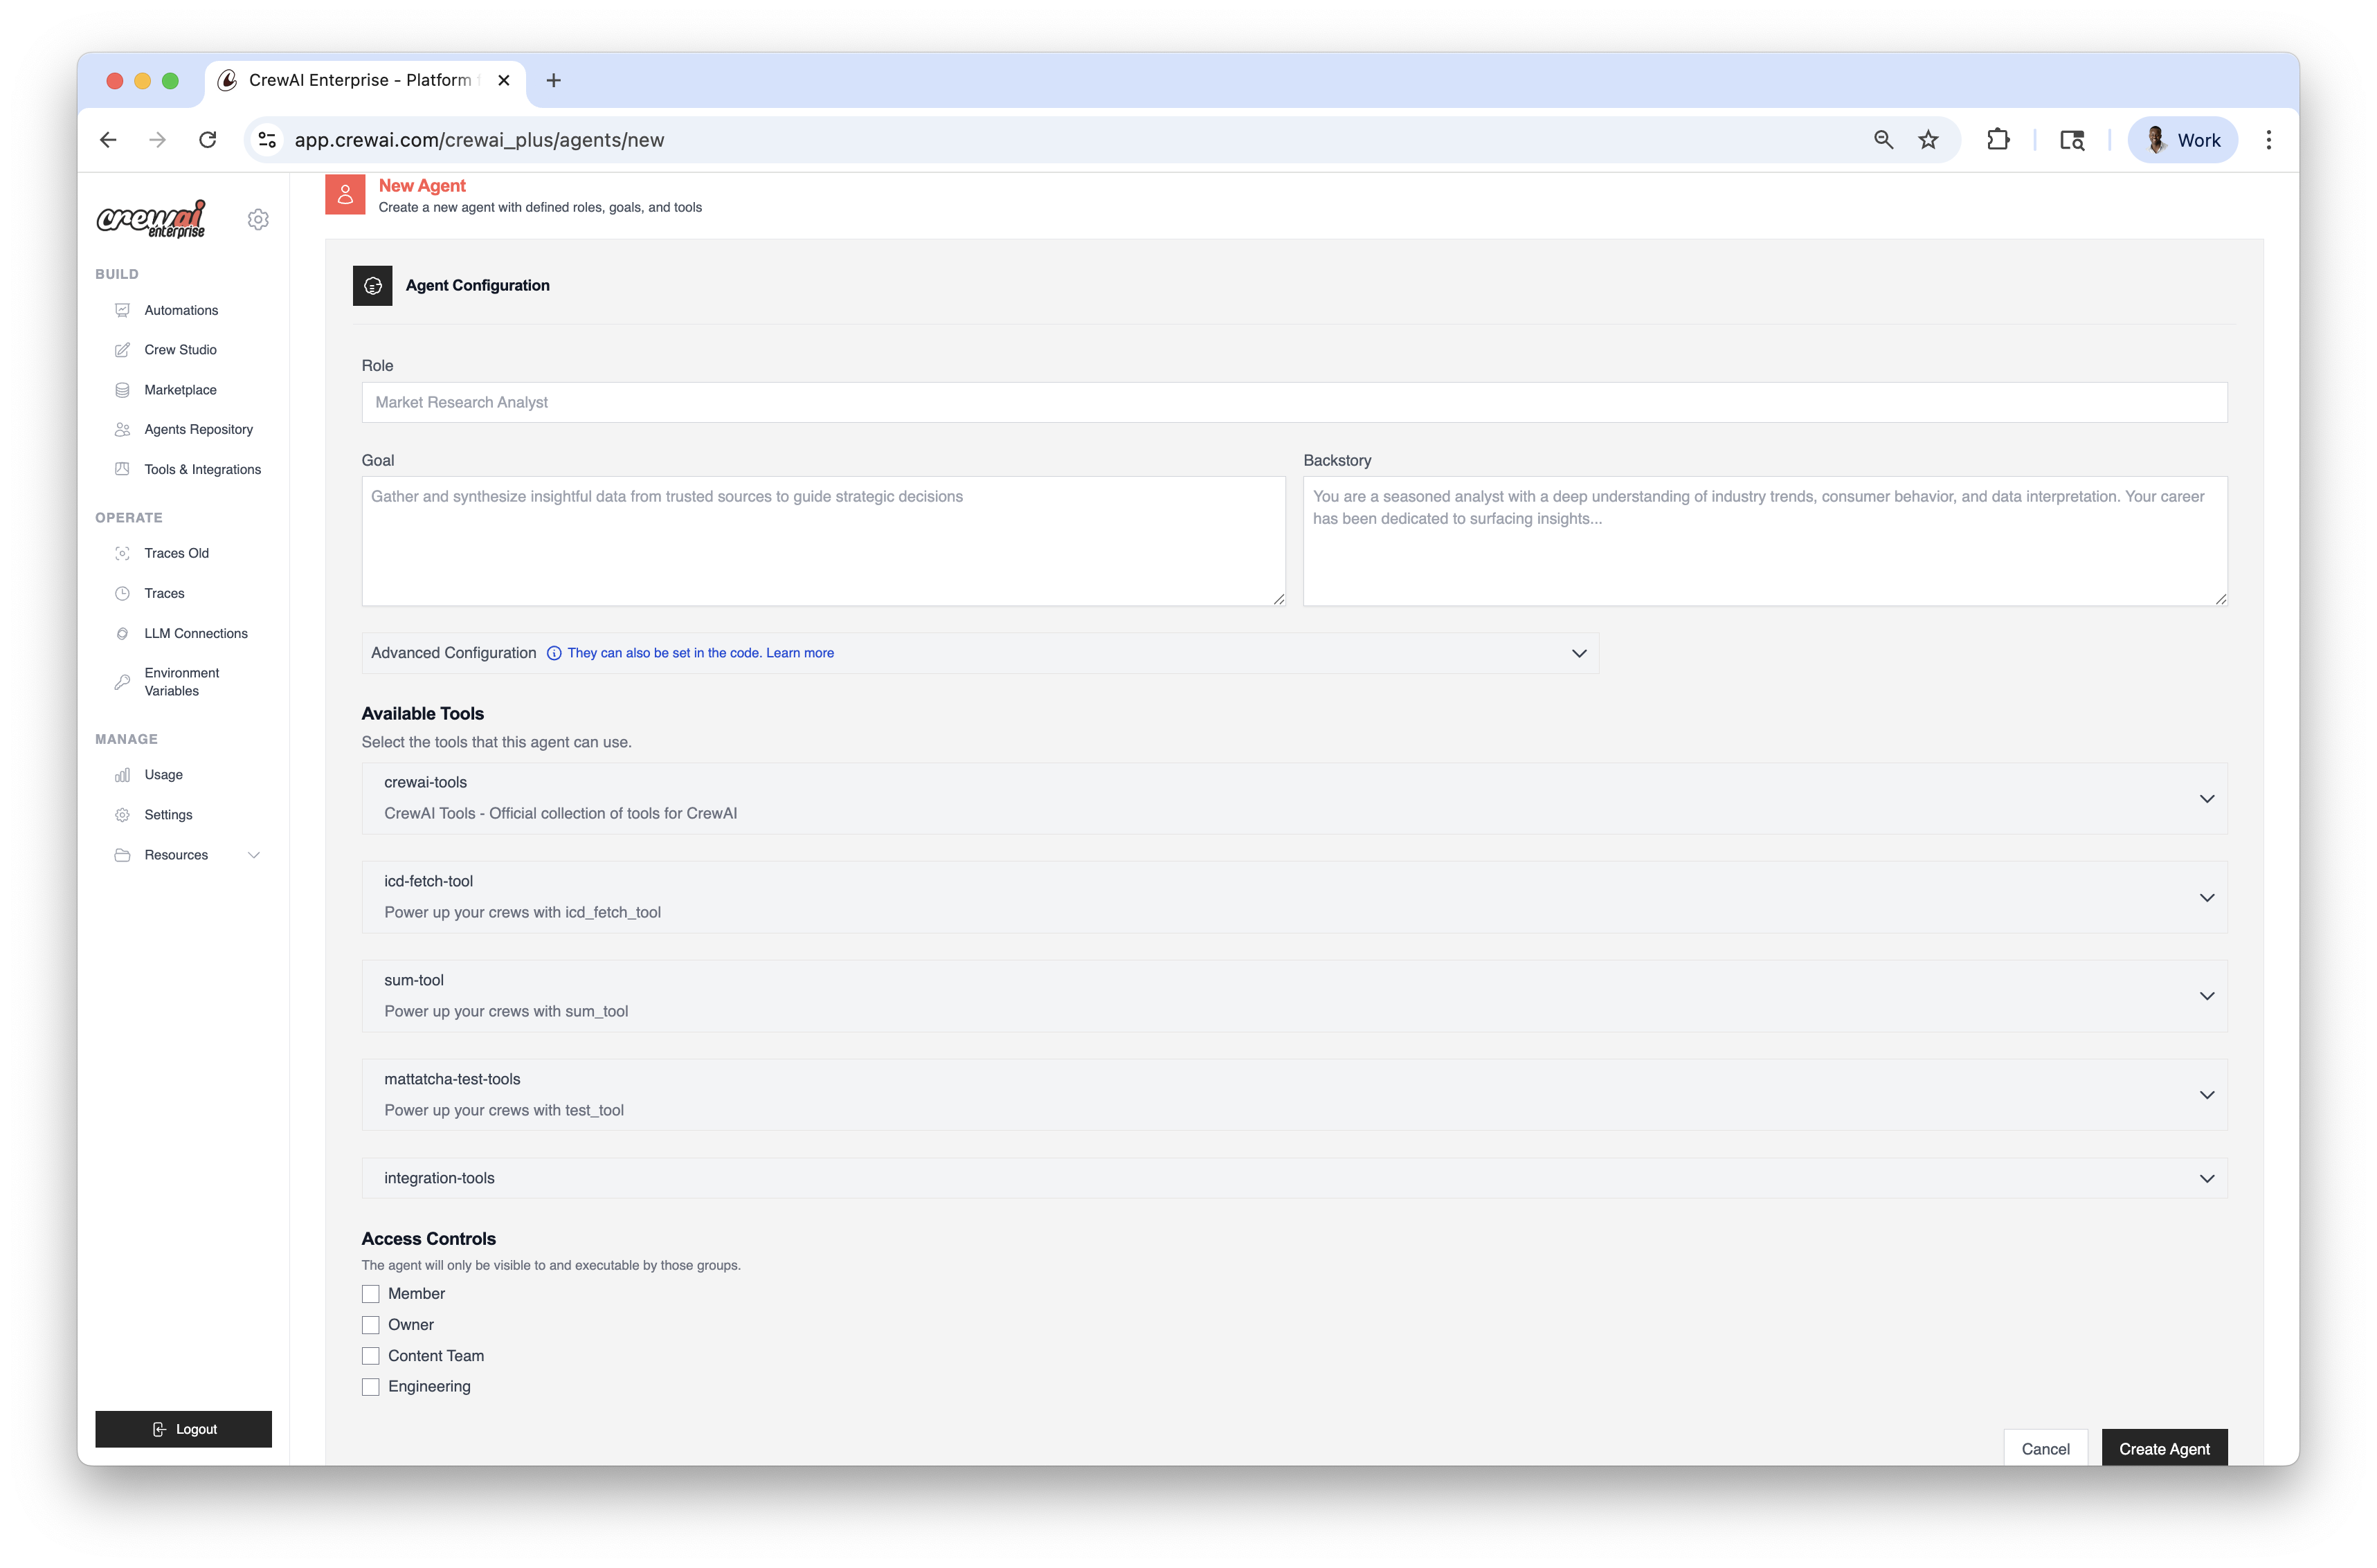Open Automations from the sidebar icon
This screenshot has width=2377, height=1568.
coord(122,310)
